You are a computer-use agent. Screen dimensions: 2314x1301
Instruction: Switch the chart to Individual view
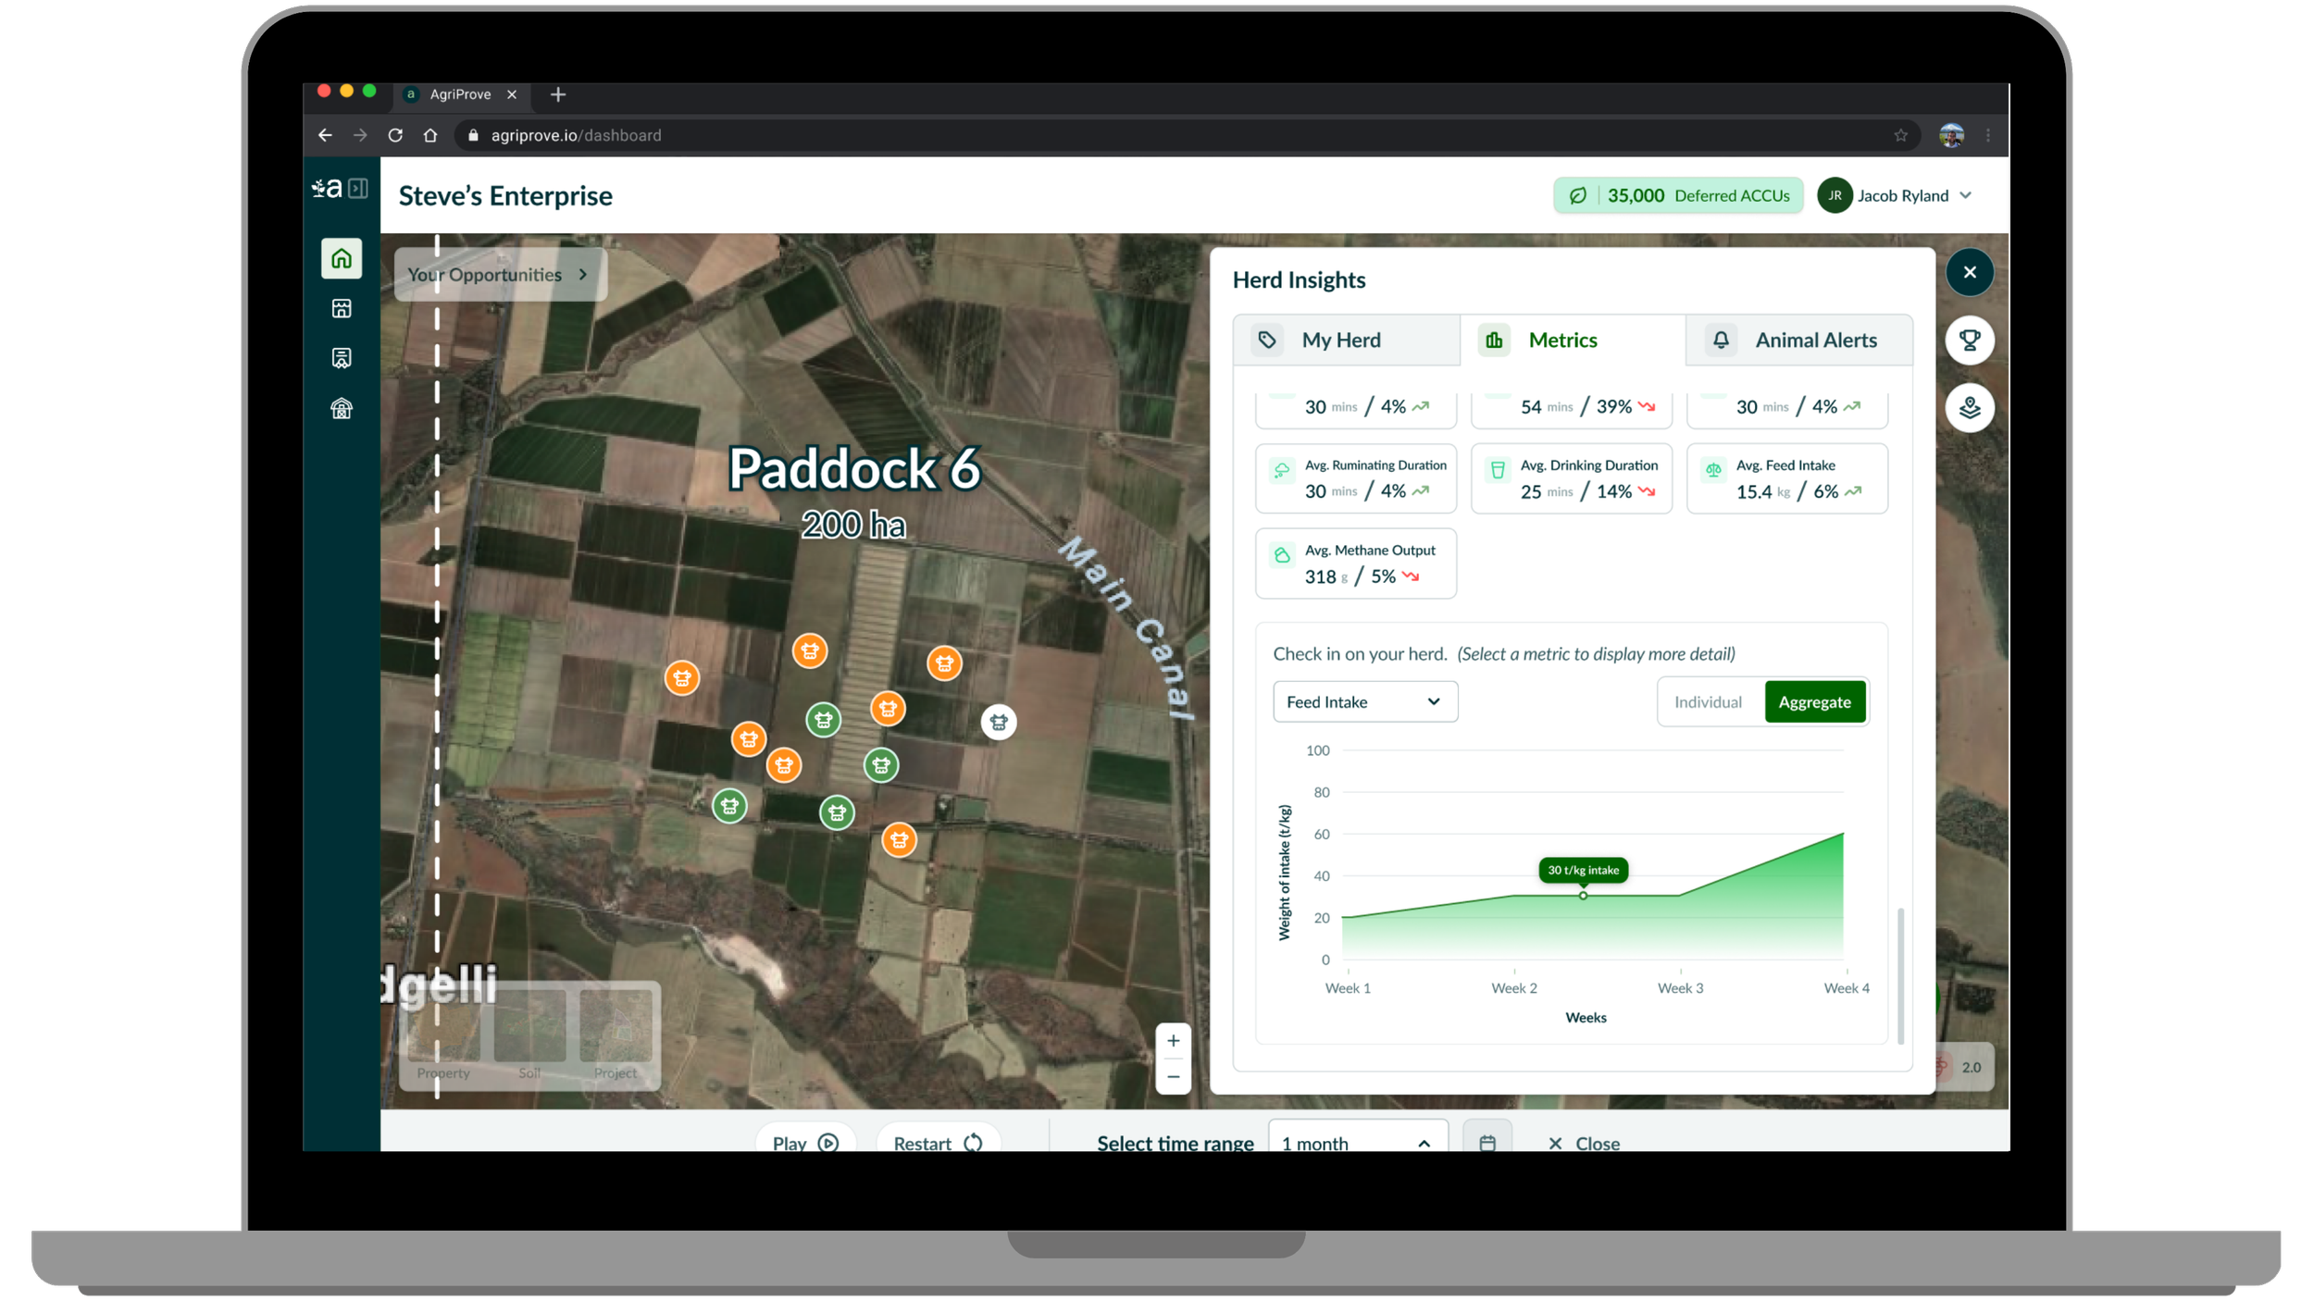pos(1708,702)
